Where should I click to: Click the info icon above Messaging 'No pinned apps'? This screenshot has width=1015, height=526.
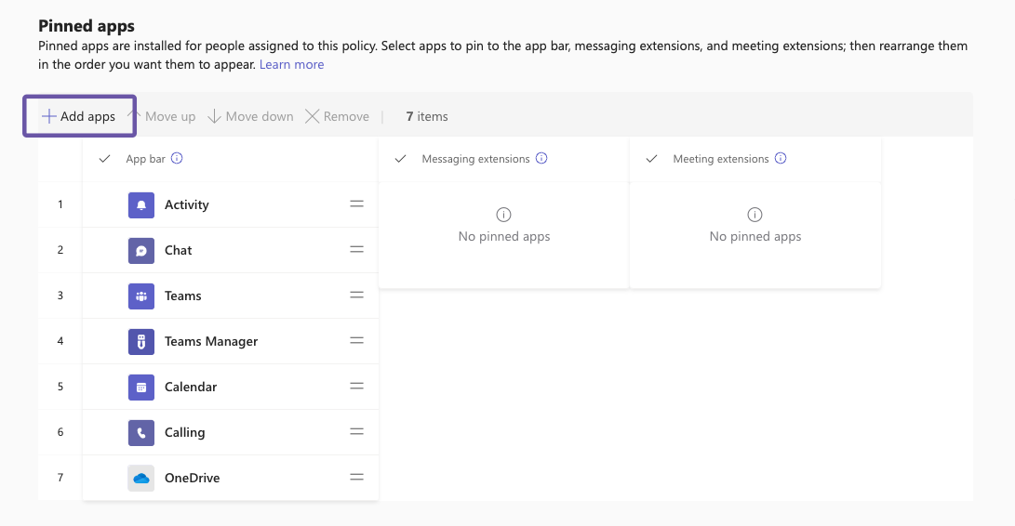503,215
